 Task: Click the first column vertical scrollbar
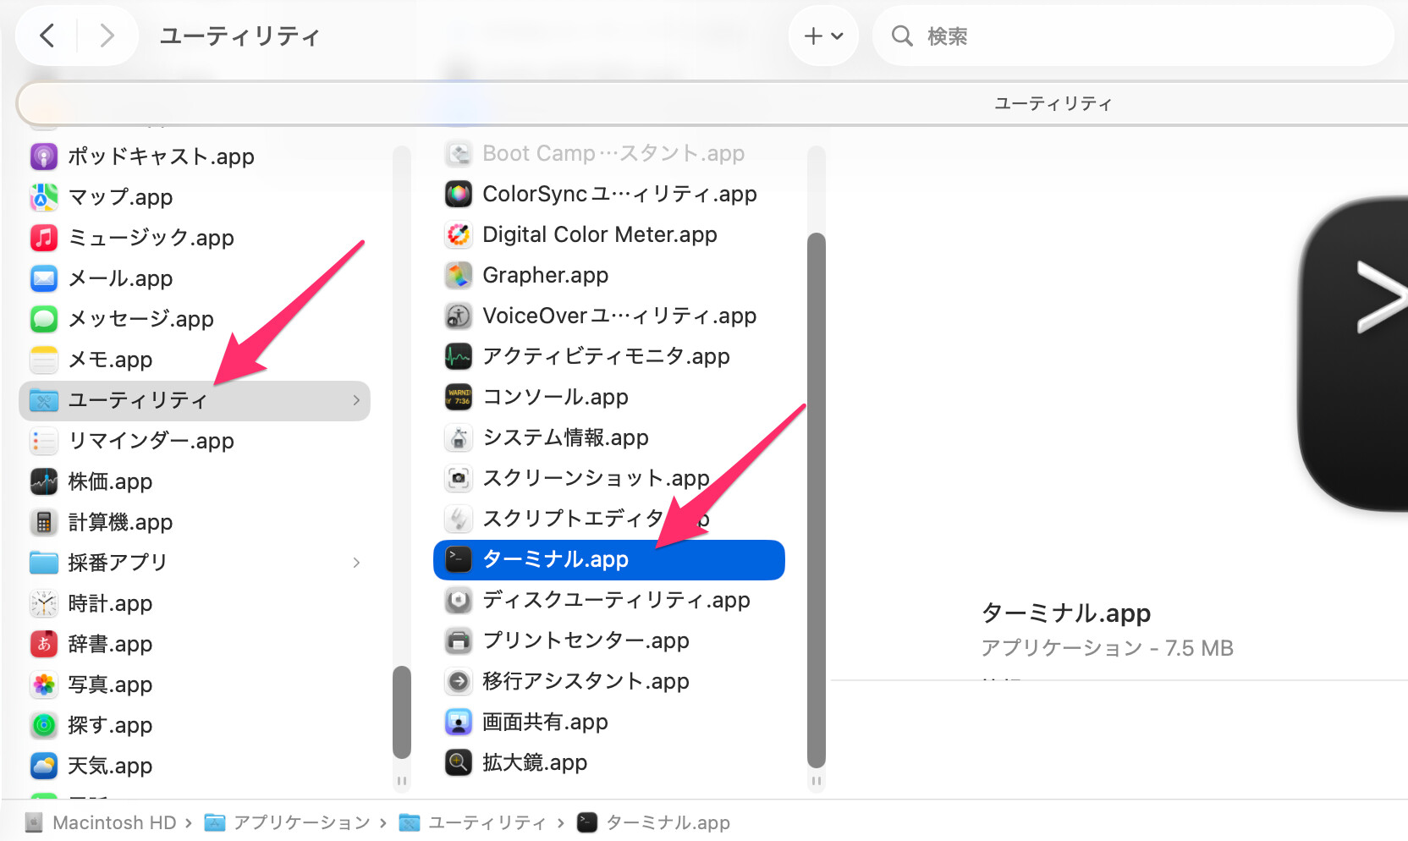(402, 712)
